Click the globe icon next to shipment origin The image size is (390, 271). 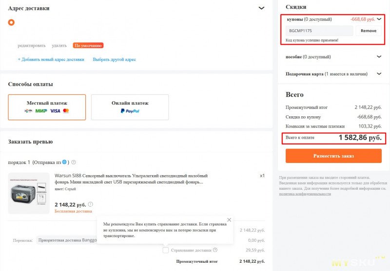(x=64, y=162)
